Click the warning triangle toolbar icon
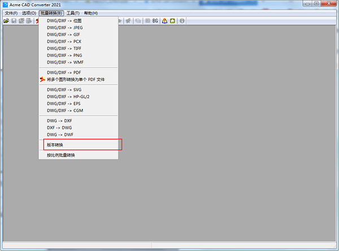Viewport: 339px width, 251px height. tap(164, 21)
